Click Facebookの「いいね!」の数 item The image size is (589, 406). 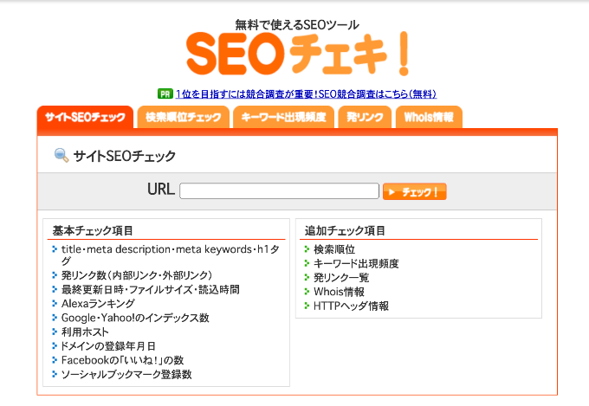(x=122, y=360)
